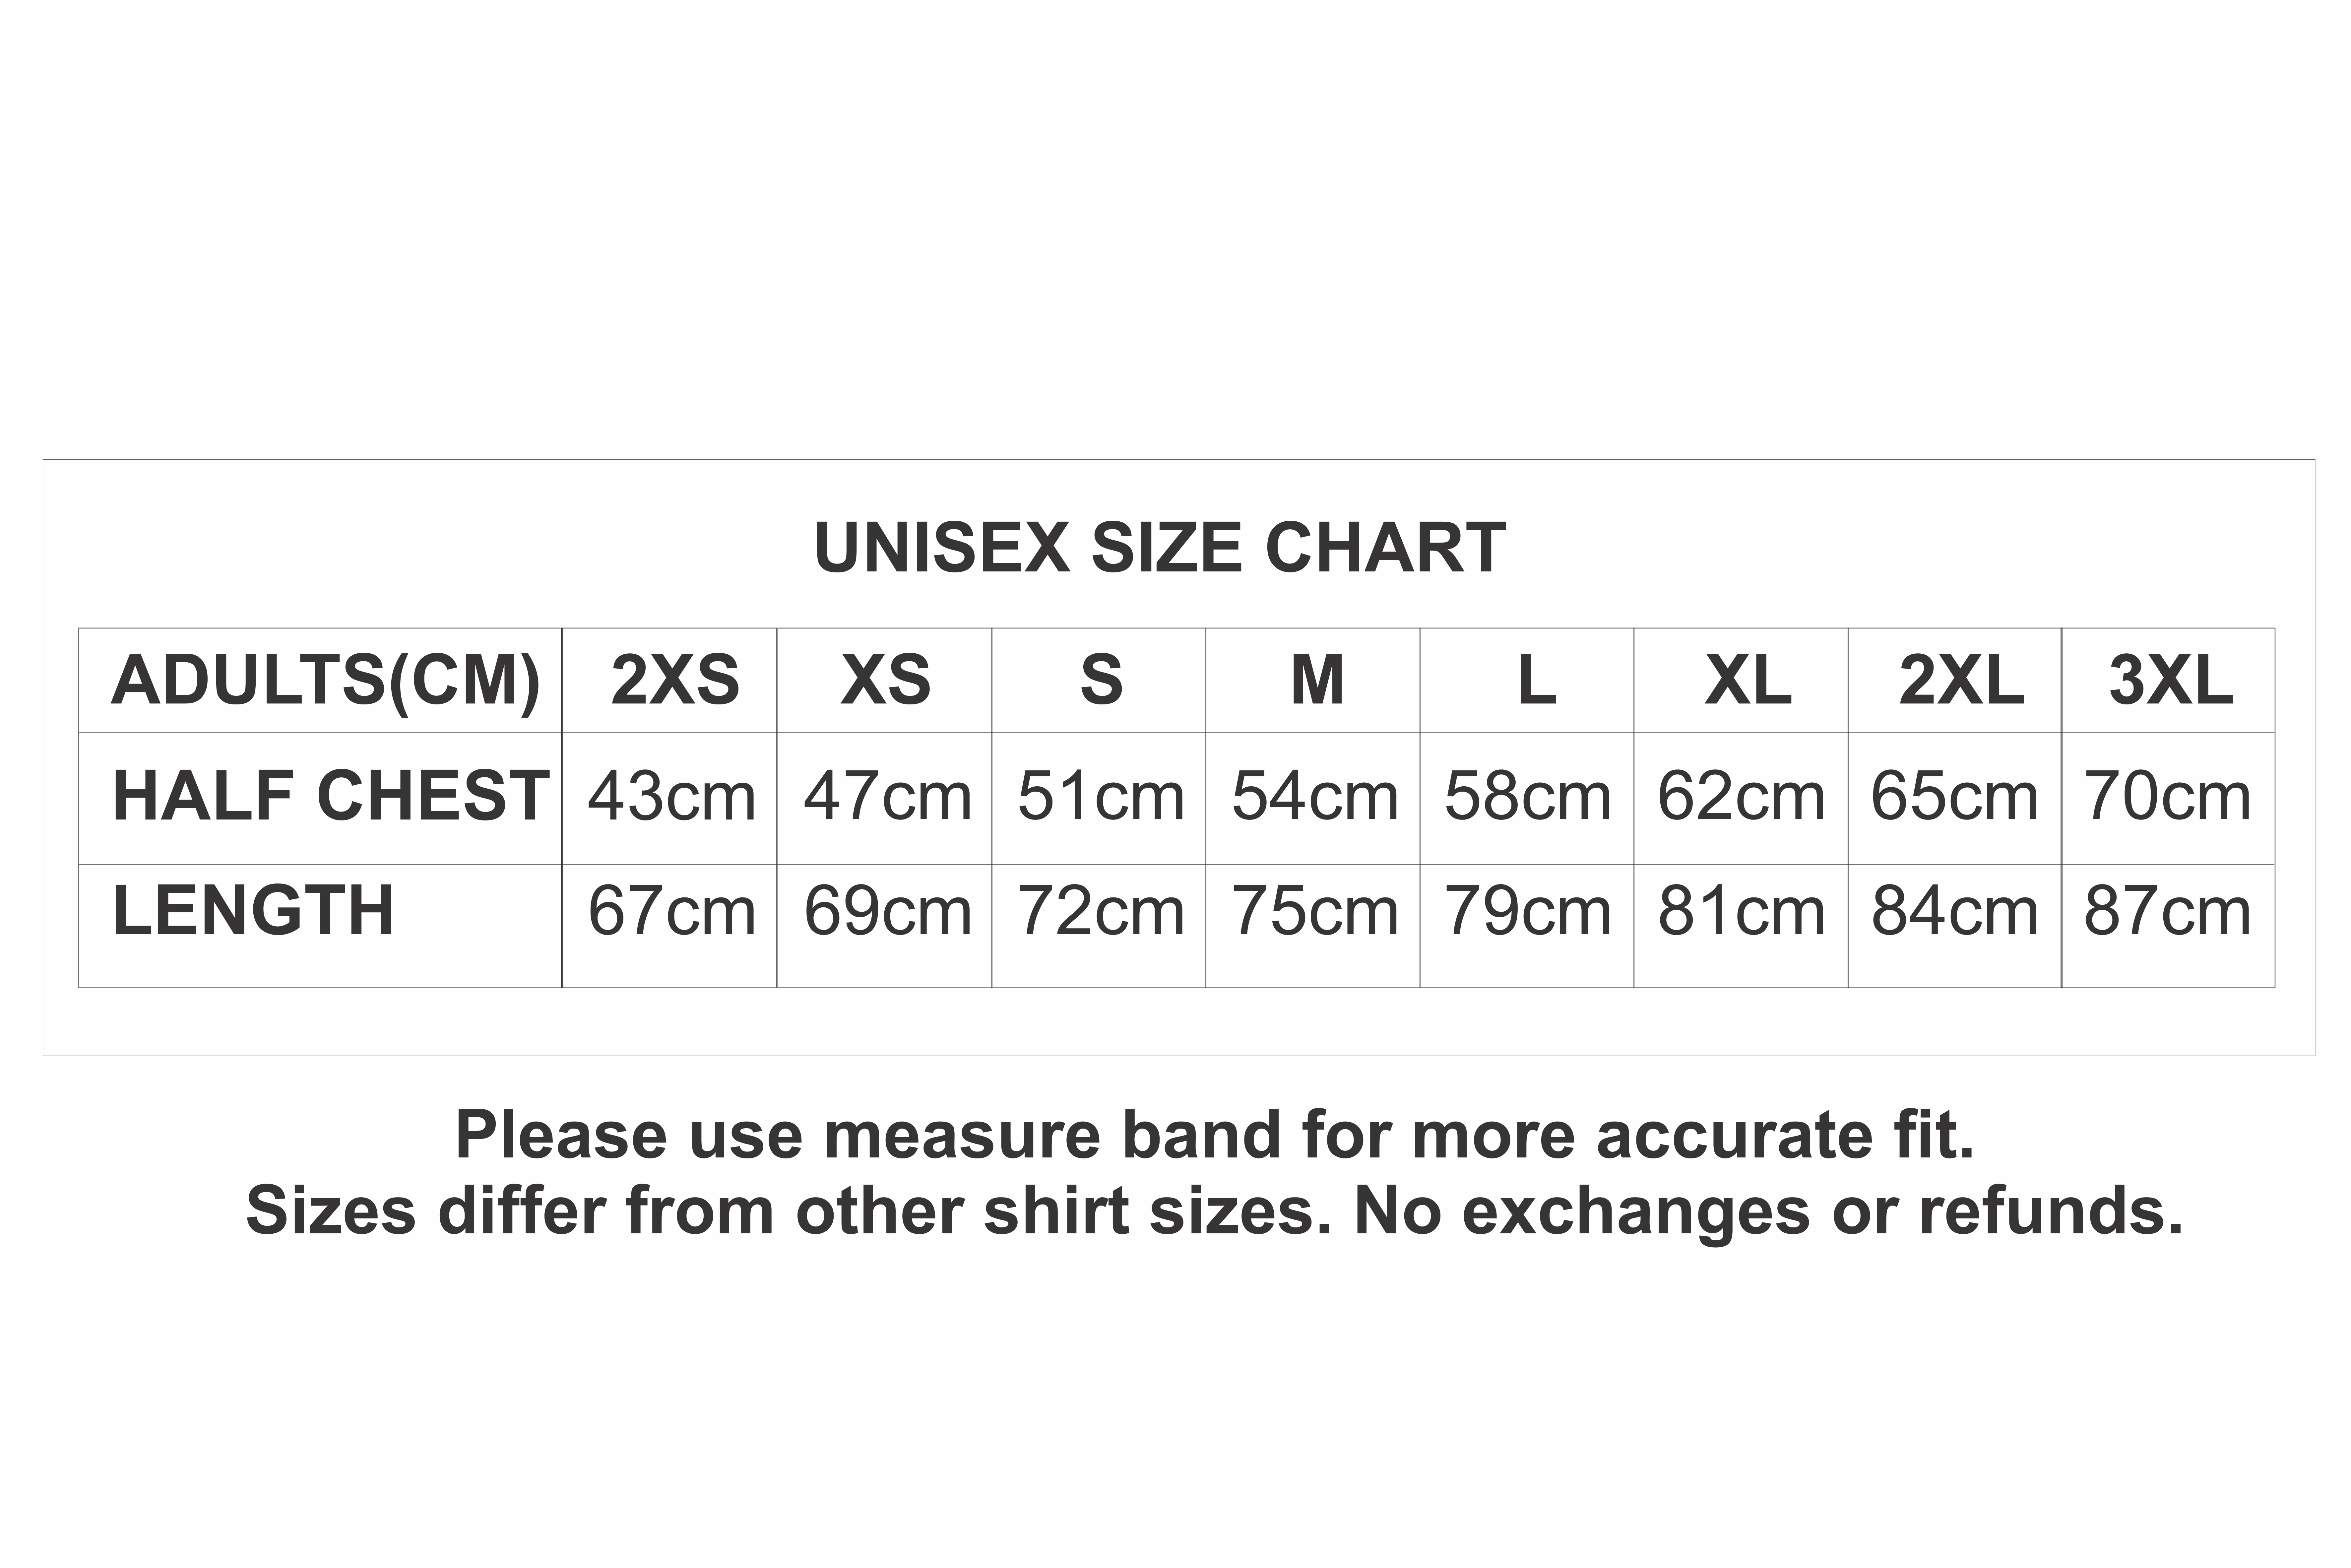This screenshot has height=1568, width=2351.
Task: Click the XL size column header
Action: pyautogui.click(x=1740, y=681)
